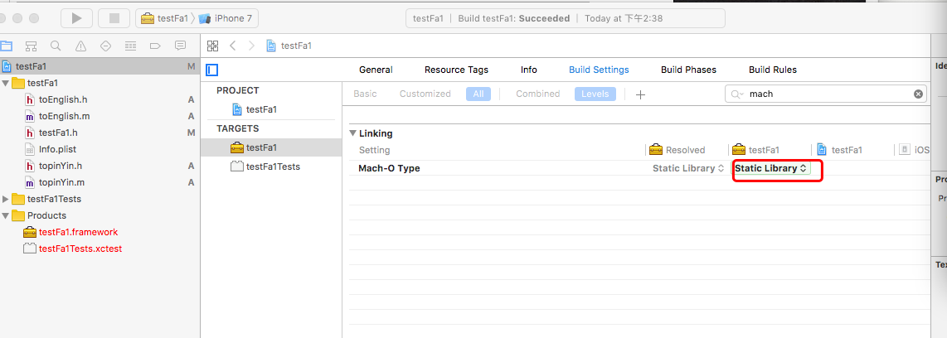This screenshot has width=947, height=338.
Task: Click the build status activity display
Action: click(x=566, y=18)
